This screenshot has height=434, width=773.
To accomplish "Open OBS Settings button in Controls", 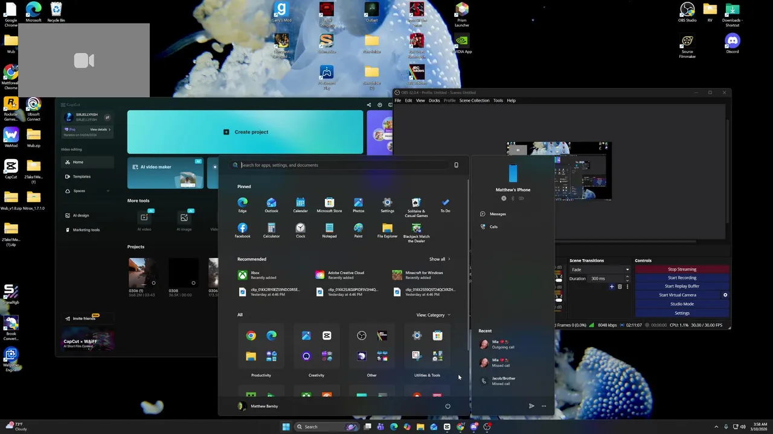I will coord(682,313).
